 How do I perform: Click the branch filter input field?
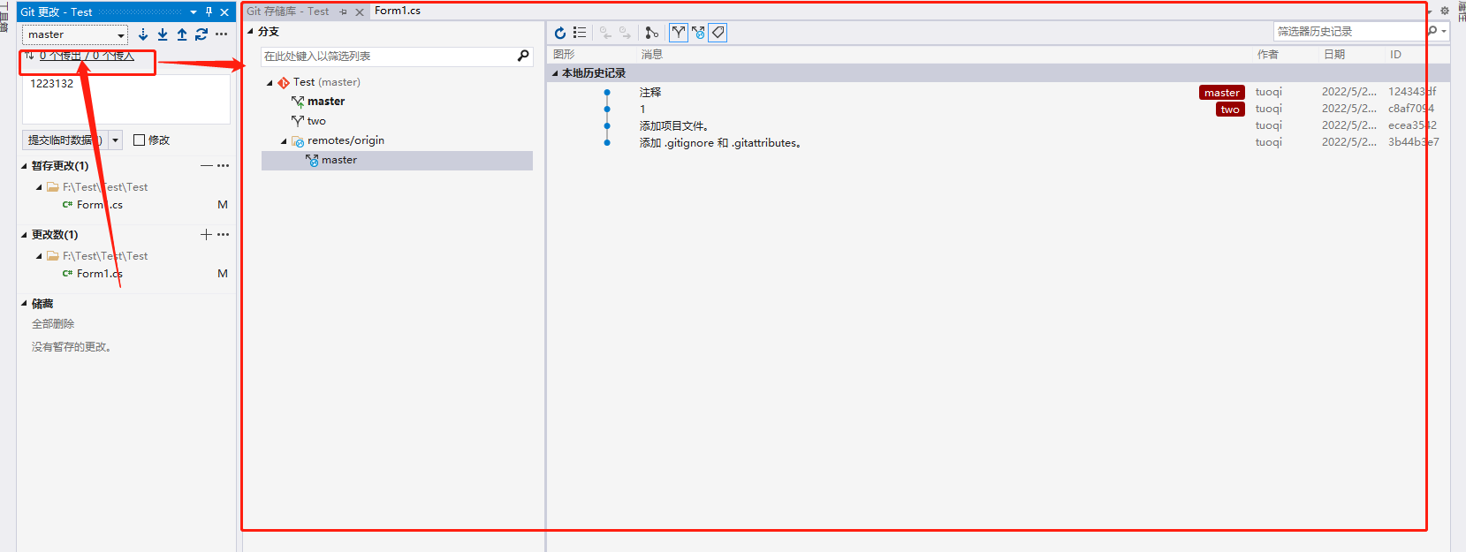[388, 57]
